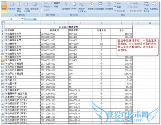
Task: Select price cell 940.00 in row 21
Action: [122, 90]
